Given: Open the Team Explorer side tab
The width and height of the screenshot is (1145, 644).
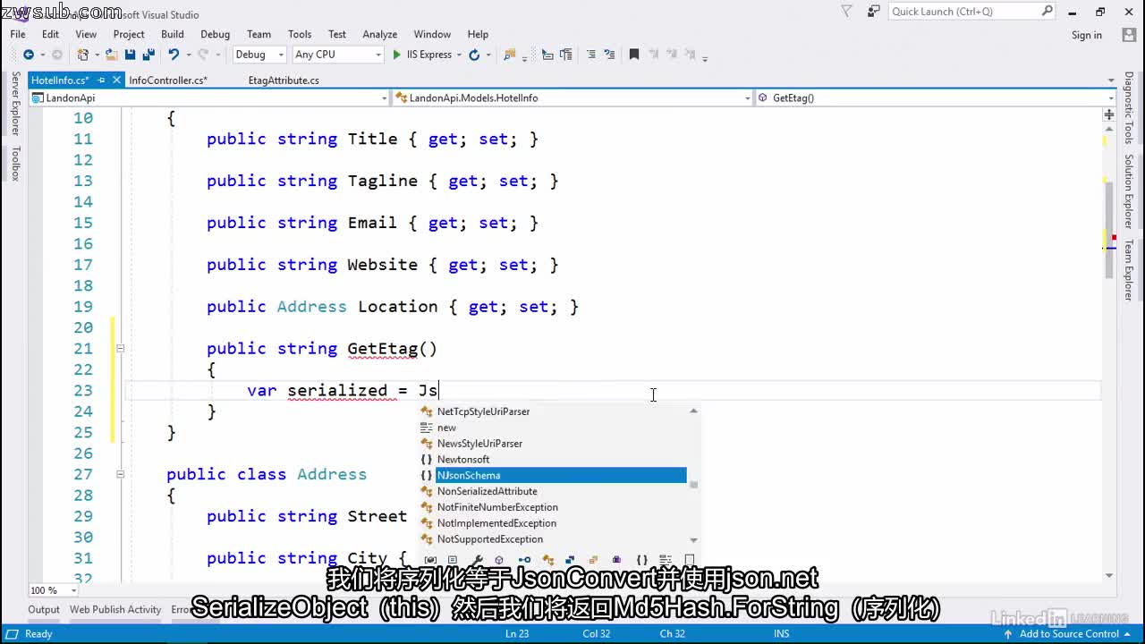Looking at the screenshot, I should coord(1129,269).
